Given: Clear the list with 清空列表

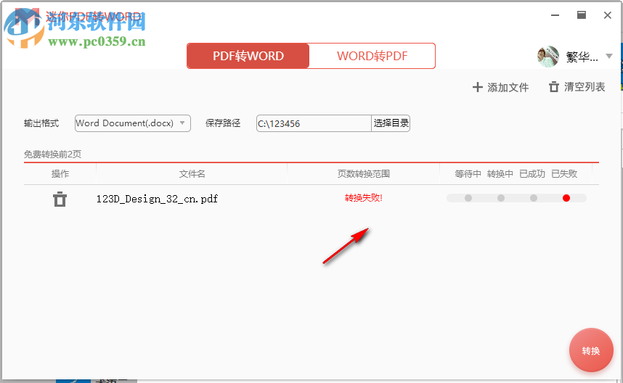Looking at the screenshot, I should [577, 87].
